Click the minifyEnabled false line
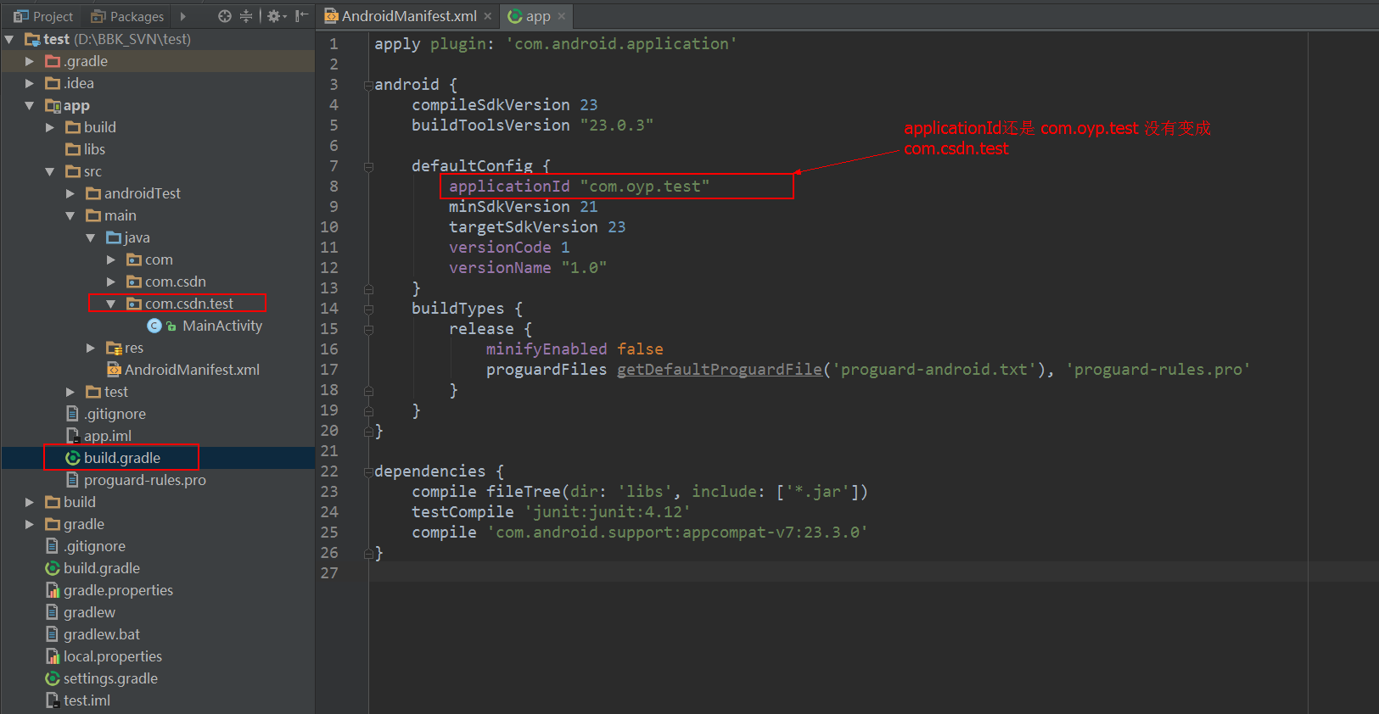Image resolution: width=1379 pixels, height=714 pixels. tap(575, 349)
